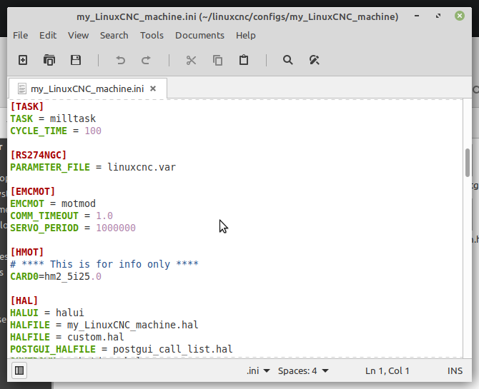Open the Documents menu
479x389 pixels.
click(199, 36)
